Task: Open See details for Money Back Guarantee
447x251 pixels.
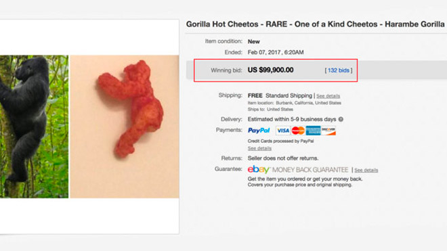Action: coord(366,170)
